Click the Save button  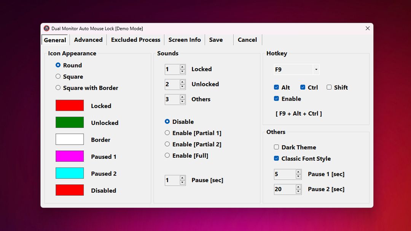(x=216, y=40)
